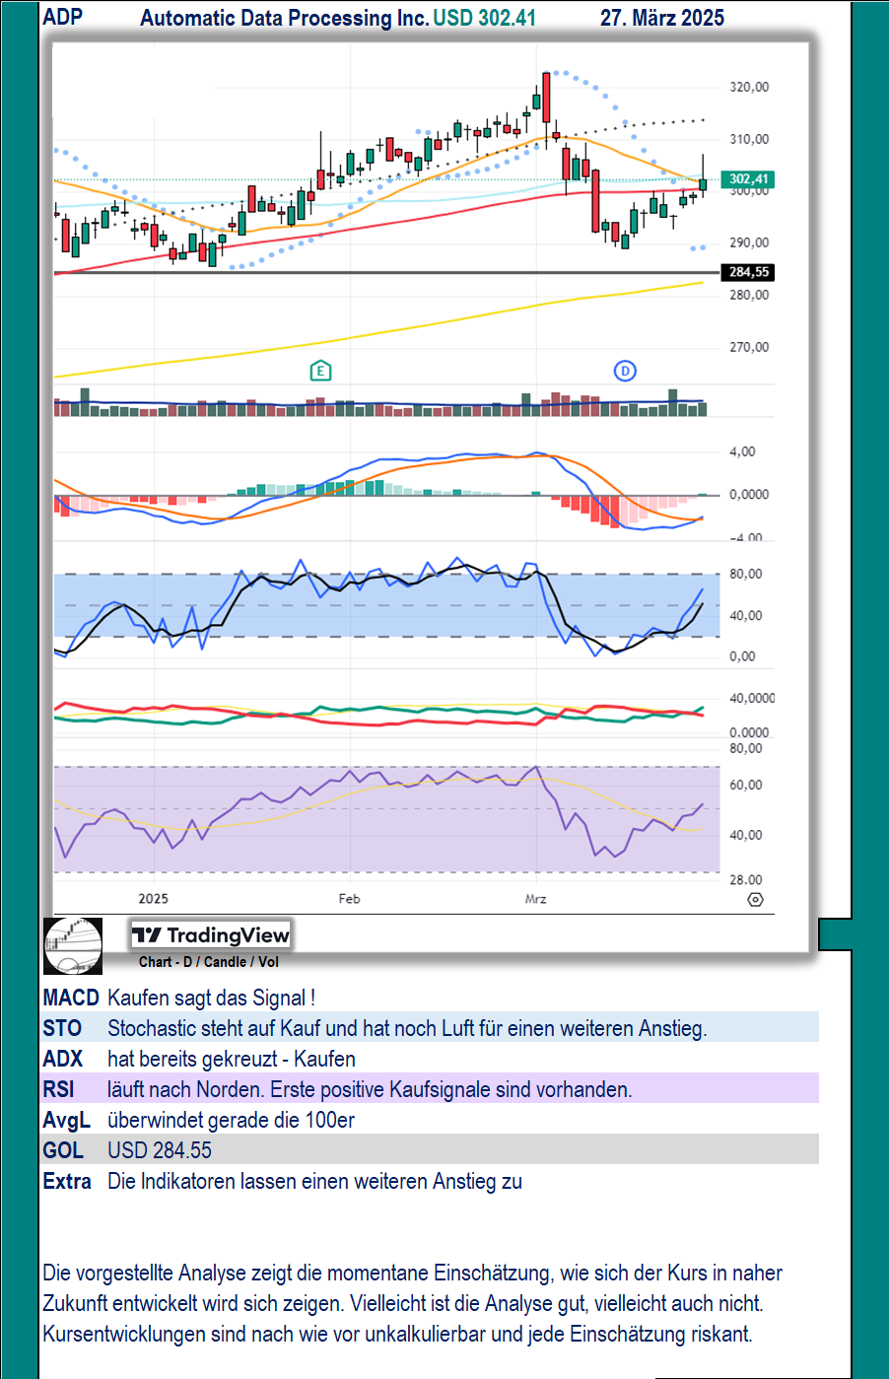
Task: Click the black 284,55 support level tag
Action: pyautogui.click(x=748, y=272)
